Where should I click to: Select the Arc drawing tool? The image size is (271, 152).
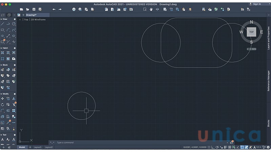(8, 30)
